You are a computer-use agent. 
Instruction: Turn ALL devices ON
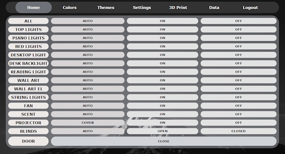coord(163,21)
